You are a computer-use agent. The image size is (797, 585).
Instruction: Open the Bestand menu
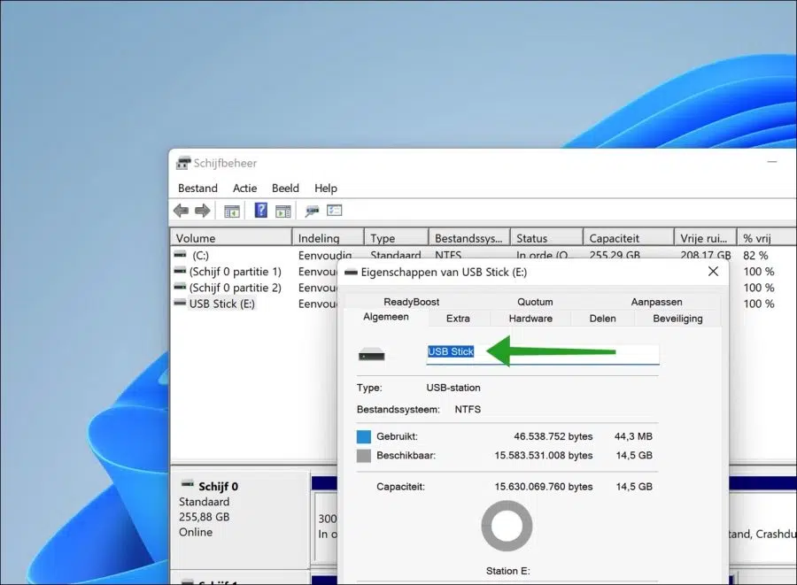pos(197,188)
